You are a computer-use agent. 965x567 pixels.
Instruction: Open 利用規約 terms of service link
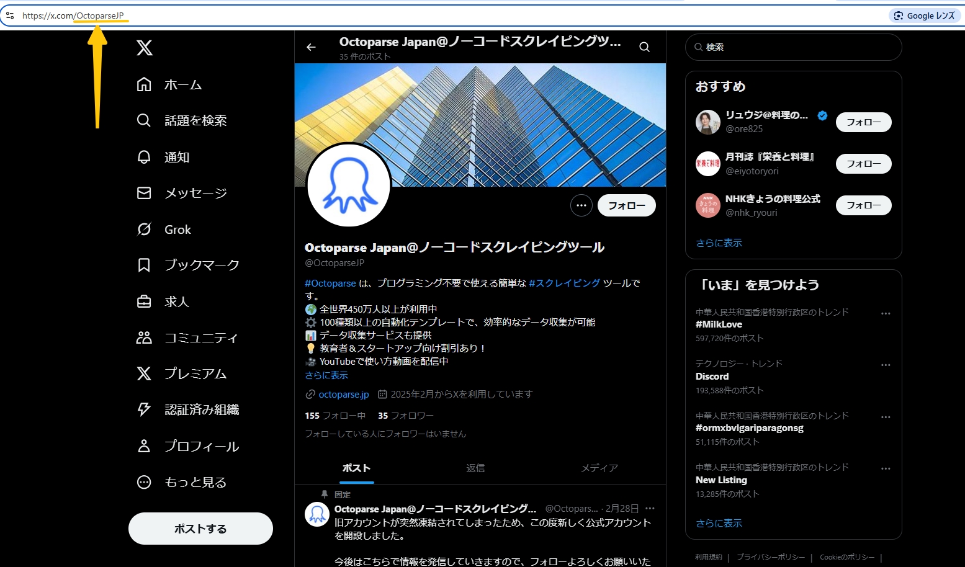709,557
